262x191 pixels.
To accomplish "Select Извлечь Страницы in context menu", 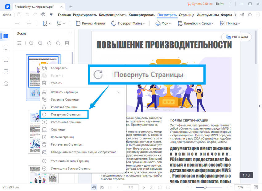I will (83, 107).
